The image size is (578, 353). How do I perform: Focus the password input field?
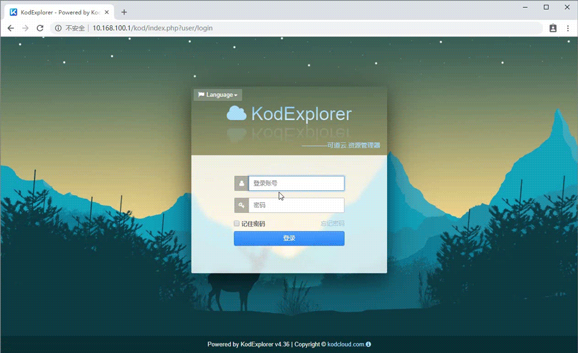[x=296, y=205]
